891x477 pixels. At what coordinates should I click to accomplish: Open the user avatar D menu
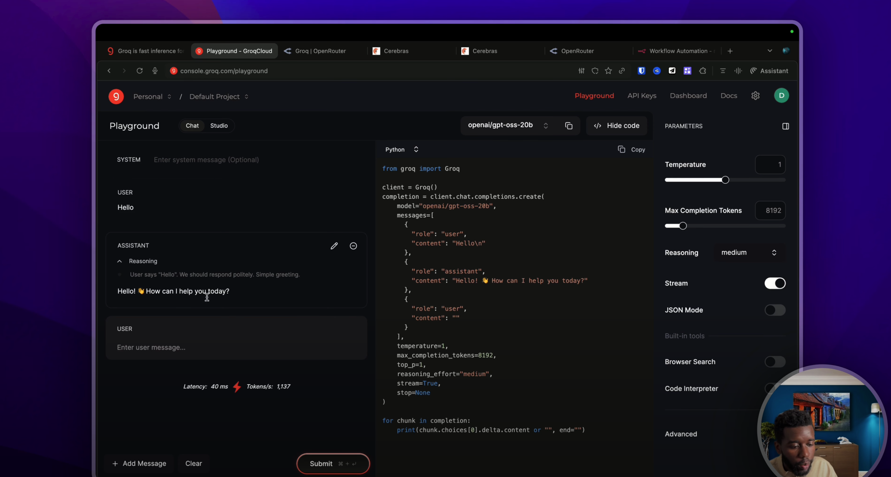click(781, 95)
